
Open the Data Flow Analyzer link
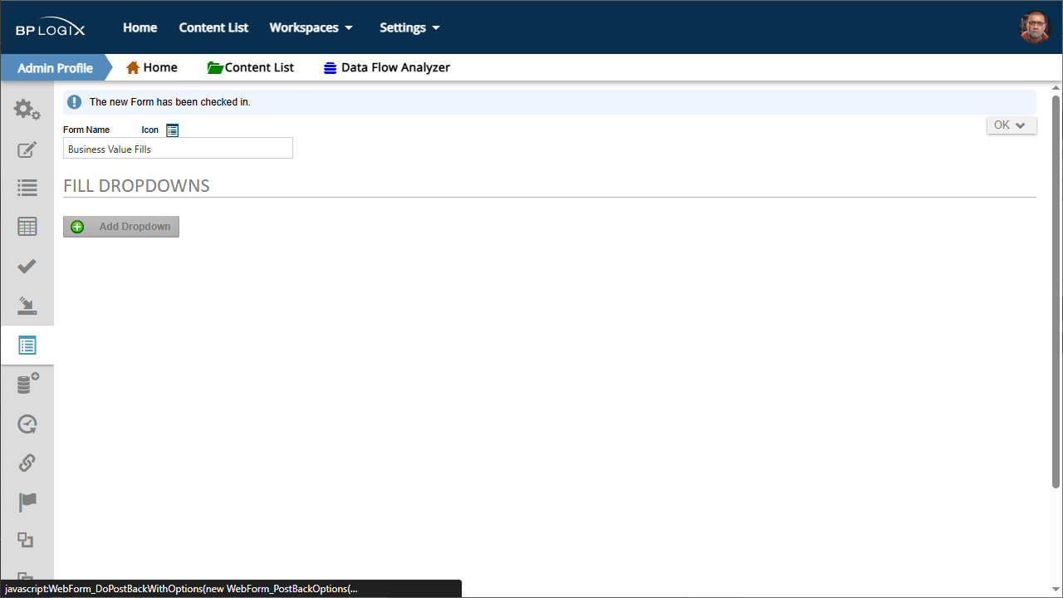click(x=387, y=67)
